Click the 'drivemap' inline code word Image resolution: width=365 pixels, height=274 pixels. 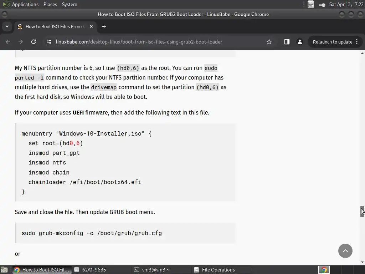[x=104, y=87]
